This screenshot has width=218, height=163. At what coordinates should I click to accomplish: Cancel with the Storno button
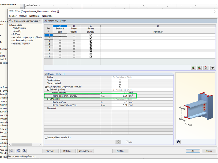[x=209, y=151]
